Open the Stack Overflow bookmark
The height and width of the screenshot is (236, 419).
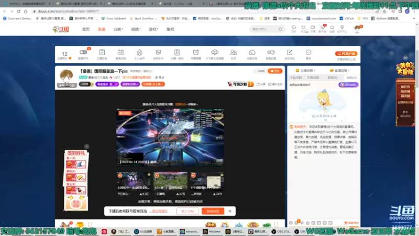tap(143, 18)
